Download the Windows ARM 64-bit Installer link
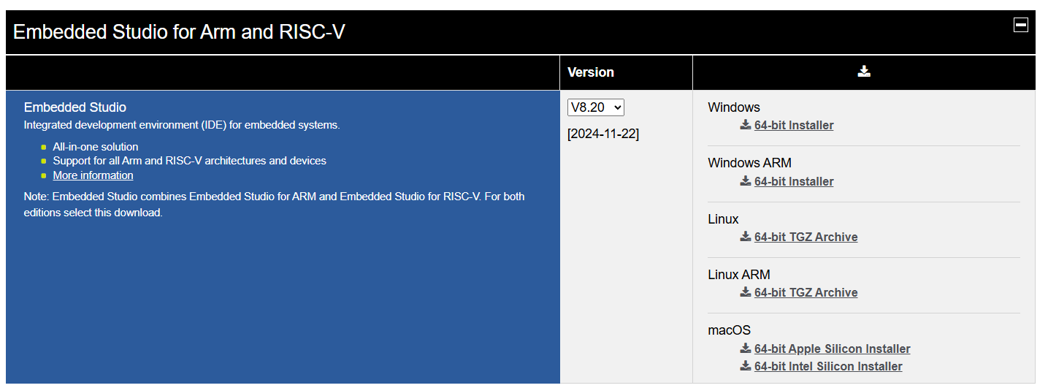This screenshot has height=388, width=1048. (794, 181)
